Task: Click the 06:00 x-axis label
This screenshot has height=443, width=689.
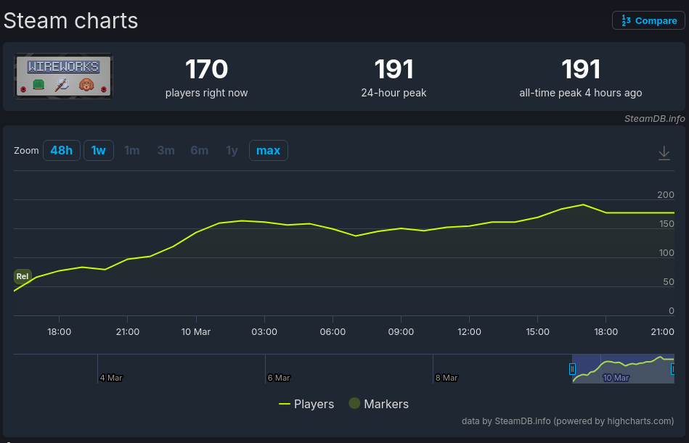Action: [x=333, y=331]
